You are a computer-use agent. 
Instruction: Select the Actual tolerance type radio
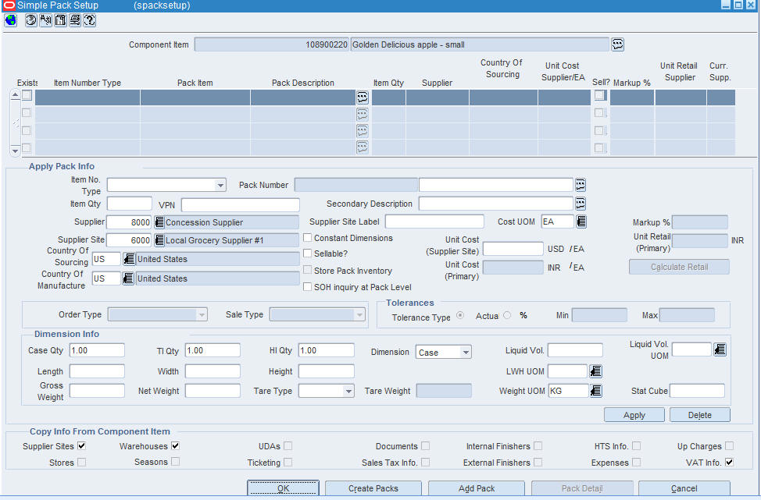coord(460,315)
